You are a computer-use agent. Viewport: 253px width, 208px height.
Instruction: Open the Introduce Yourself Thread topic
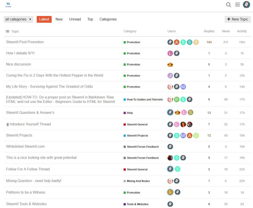tap(30, 124)
